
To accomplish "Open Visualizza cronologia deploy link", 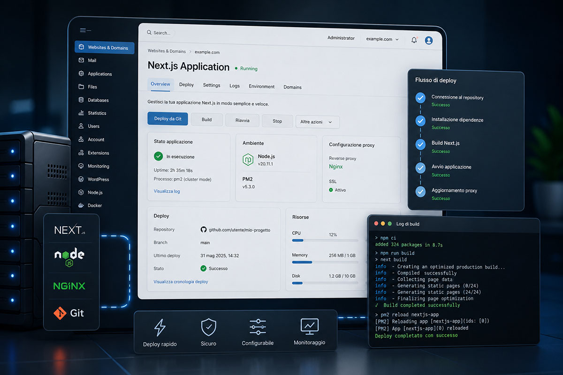I will tap(181, 282).
